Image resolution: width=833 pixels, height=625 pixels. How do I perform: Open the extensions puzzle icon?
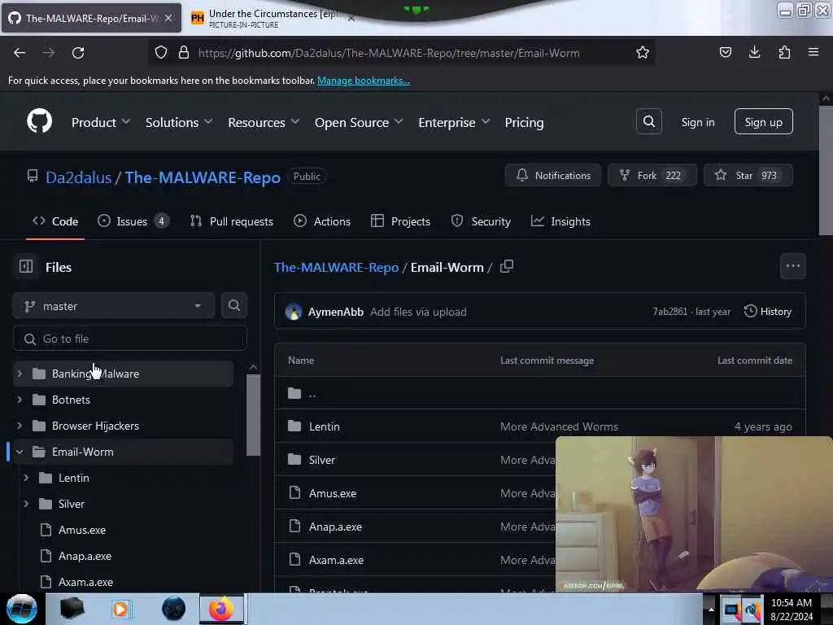pos(784,52)
